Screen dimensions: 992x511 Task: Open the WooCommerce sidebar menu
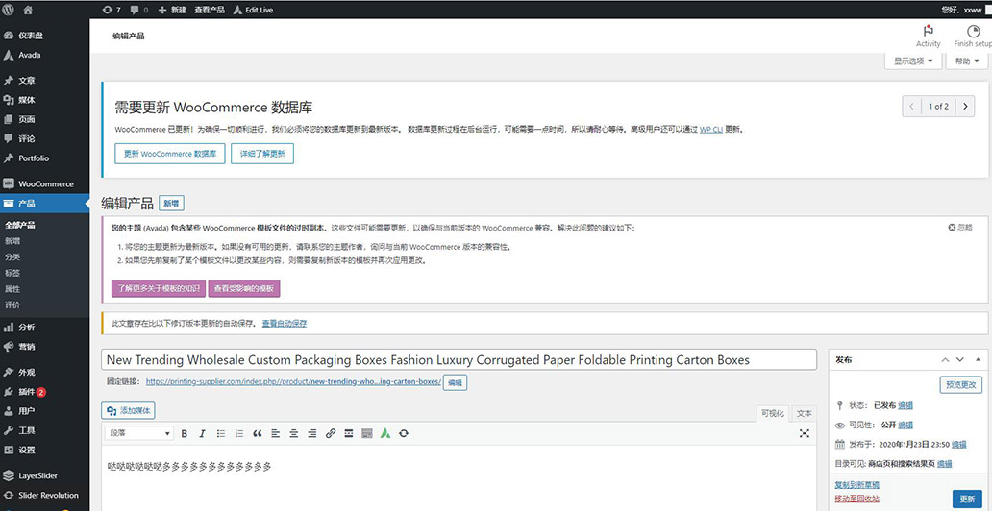[45, 183]
